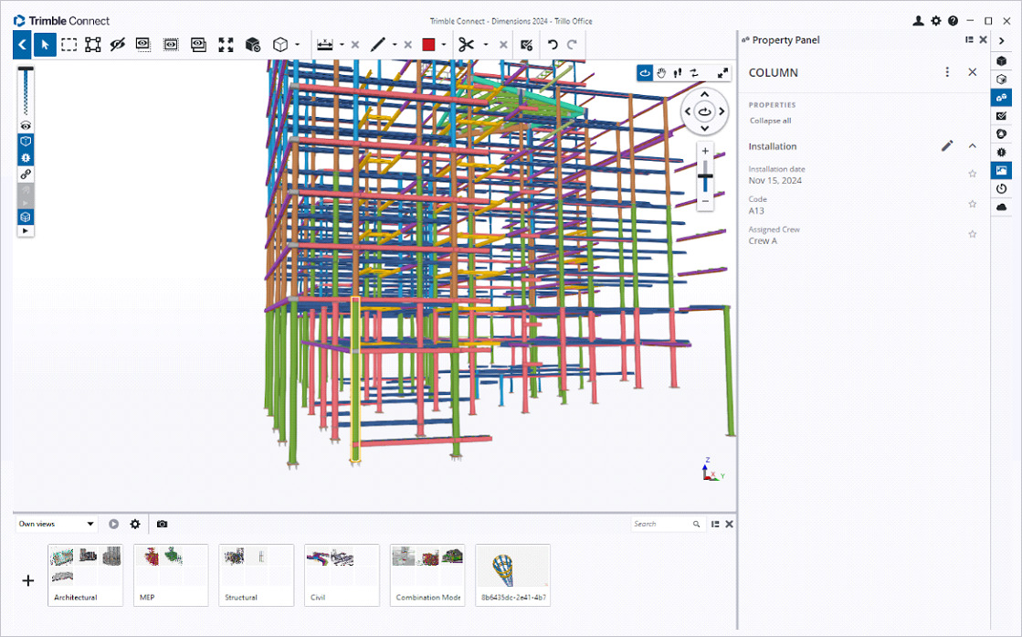Click the scissors clip plane tool
Viewport: 1022px width, 637px height.
(466, 45)
